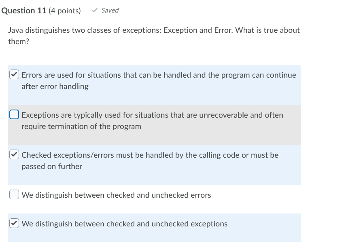344x245 pixels.
Task: Uncheck the first answer about Errors being handled
Action: [13, 74]
